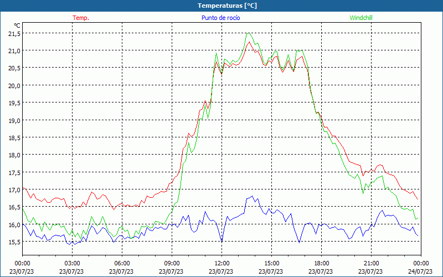Click the chart title 'Temperaturas [°C]'
Viewport: 443px width, 277px height.
click(x=227, y=6)
